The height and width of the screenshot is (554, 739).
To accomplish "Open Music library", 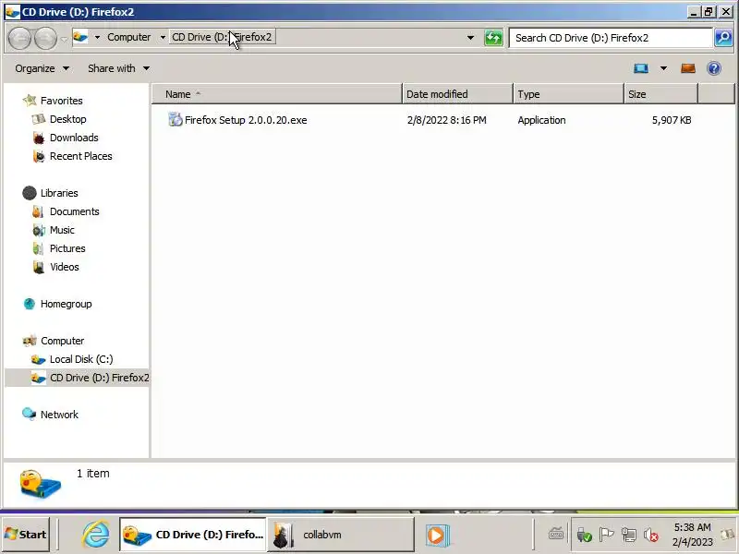I will (62, 230).
